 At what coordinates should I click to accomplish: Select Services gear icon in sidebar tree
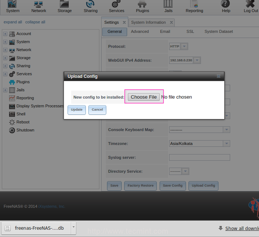tap(12, 74)
